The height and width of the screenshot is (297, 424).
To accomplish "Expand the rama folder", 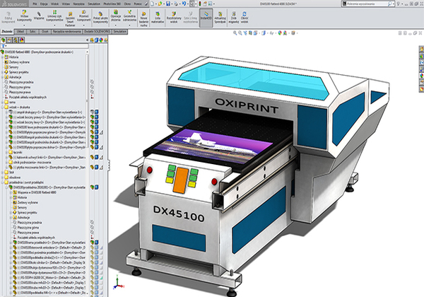I will tap(2, 103).
